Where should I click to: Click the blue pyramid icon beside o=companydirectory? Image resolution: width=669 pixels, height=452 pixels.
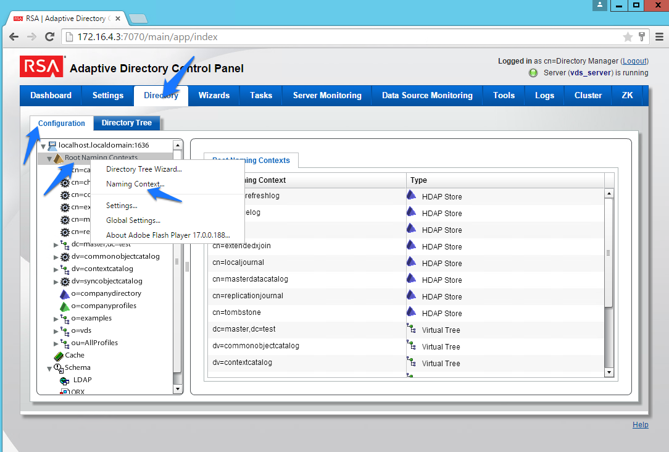pyautogui.click(x=65, y=294)
